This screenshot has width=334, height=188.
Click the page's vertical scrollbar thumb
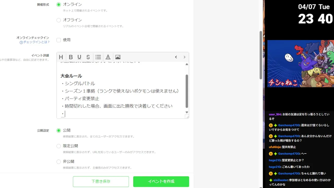point(261,55)
